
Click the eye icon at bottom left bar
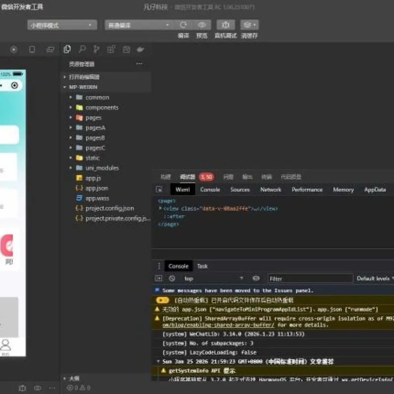coord(38,388)
